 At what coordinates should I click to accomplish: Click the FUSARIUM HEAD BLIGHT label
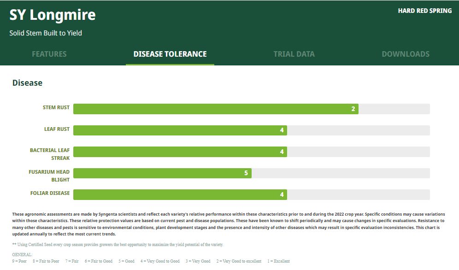[x=49, y=176]
